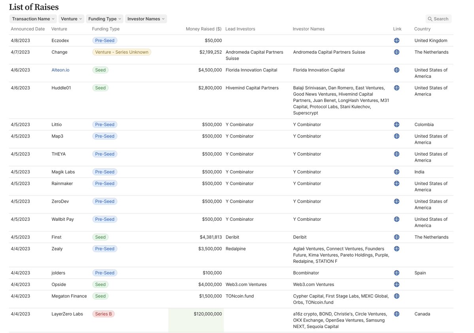Click the Pre-Seed tag for Eczodex
Screen dimensions: 474x333
click(105, 41)
